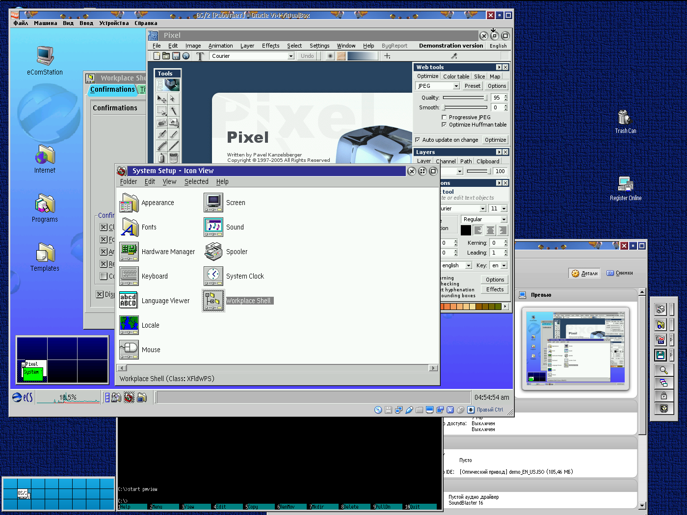This screenshot has height=515, width=687.
Task: Click the lock icon in right toolbar
Action: tap(663, 396)
